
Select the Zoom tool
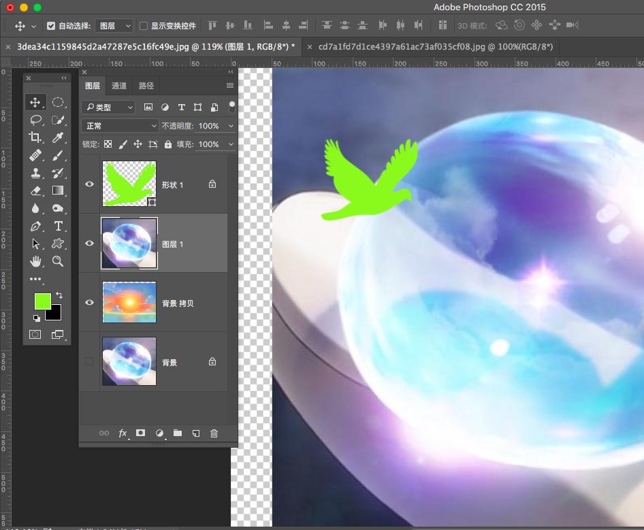(58, 261)
